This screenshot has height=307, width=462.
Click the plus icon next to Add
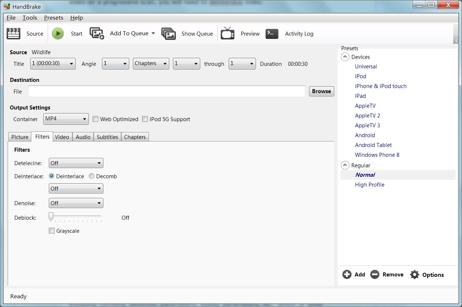pyautogui.click(x=347, y=275)
